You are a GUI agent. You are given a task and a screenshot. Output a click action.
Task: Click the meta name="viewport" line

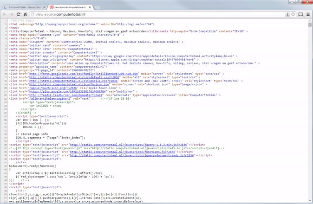pyautogui.click(x=96, y=42)
